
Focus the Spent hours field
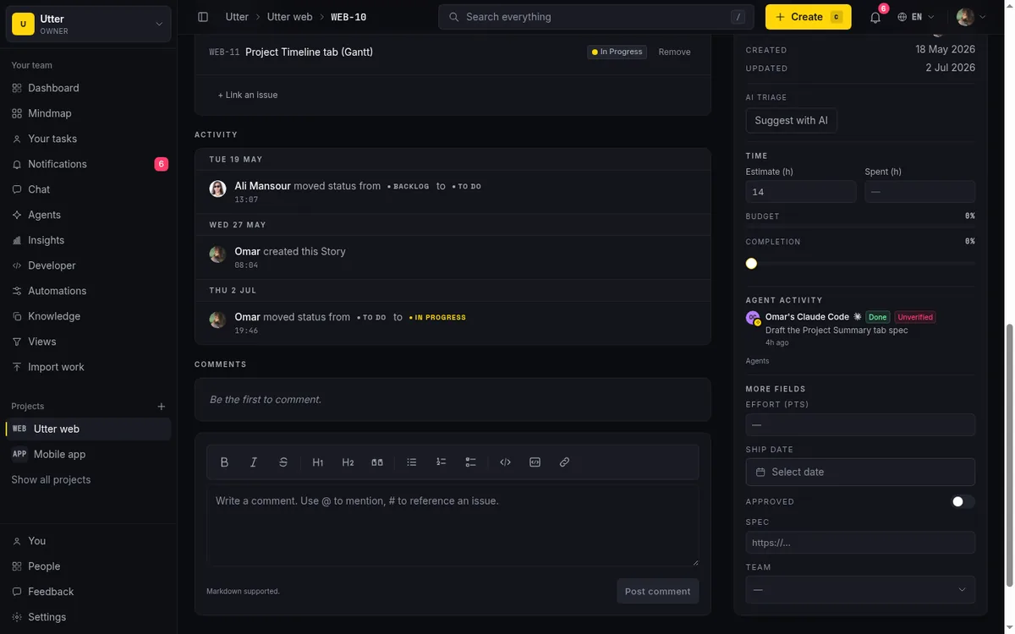pos(919,192)
